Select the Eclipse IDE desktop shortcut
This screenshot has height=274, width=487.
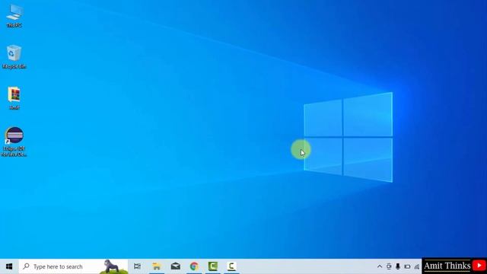14,142
